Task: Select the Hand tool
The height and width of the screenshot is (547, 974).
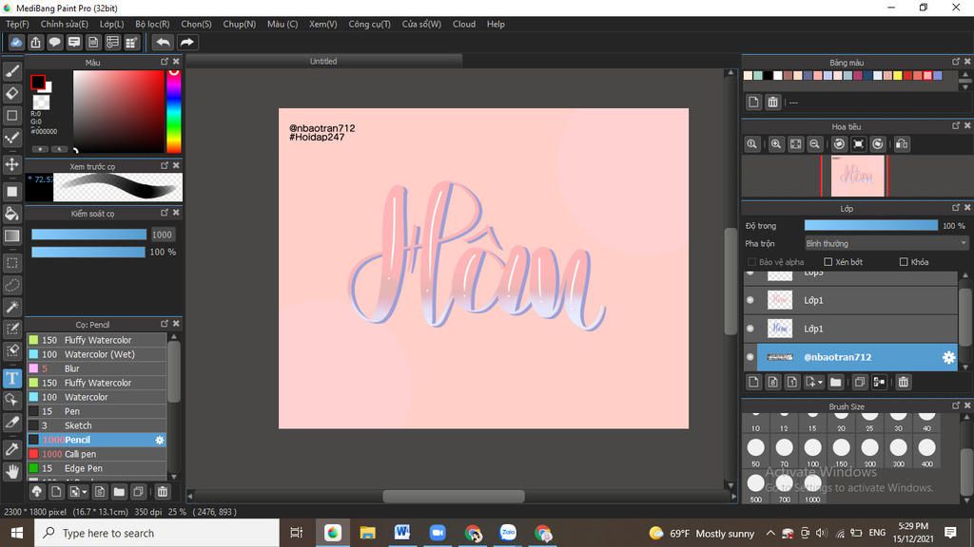Action: tap(11, 472)
